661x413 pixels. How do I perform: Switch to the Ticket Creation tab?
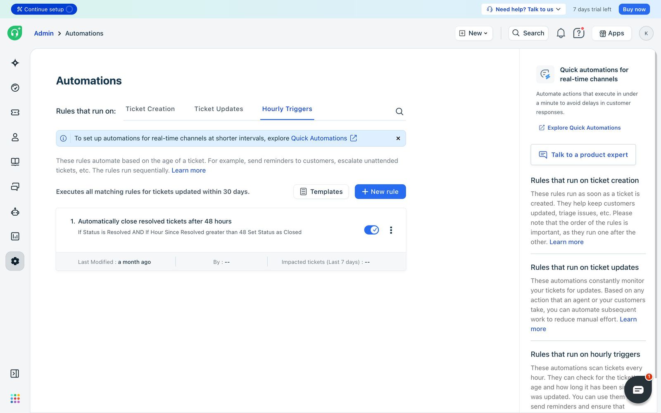pyautogui.click(x=150, y=109)
